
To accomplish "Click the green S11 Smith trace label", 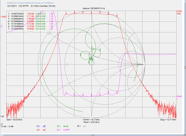I will [63, 126].
